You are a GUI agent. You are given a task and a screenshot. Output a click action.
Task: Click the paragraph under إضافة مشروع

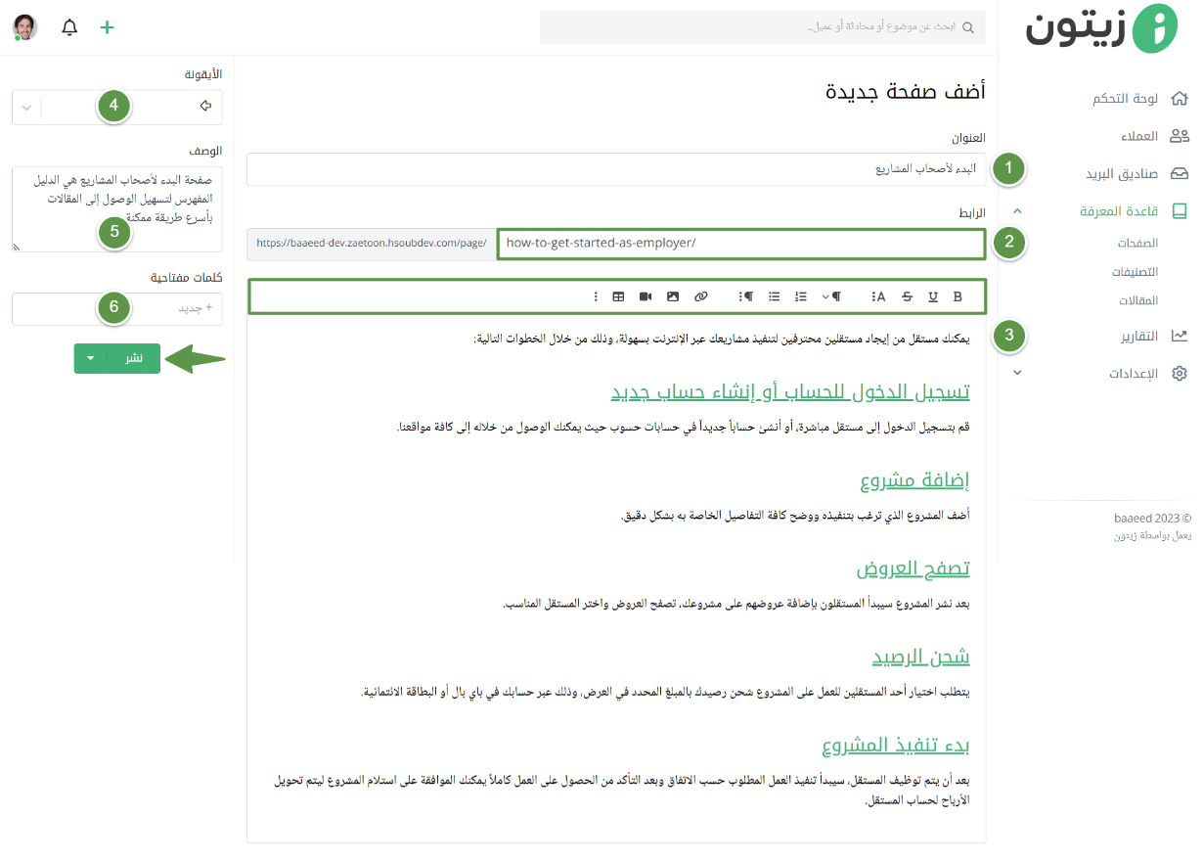796,515
